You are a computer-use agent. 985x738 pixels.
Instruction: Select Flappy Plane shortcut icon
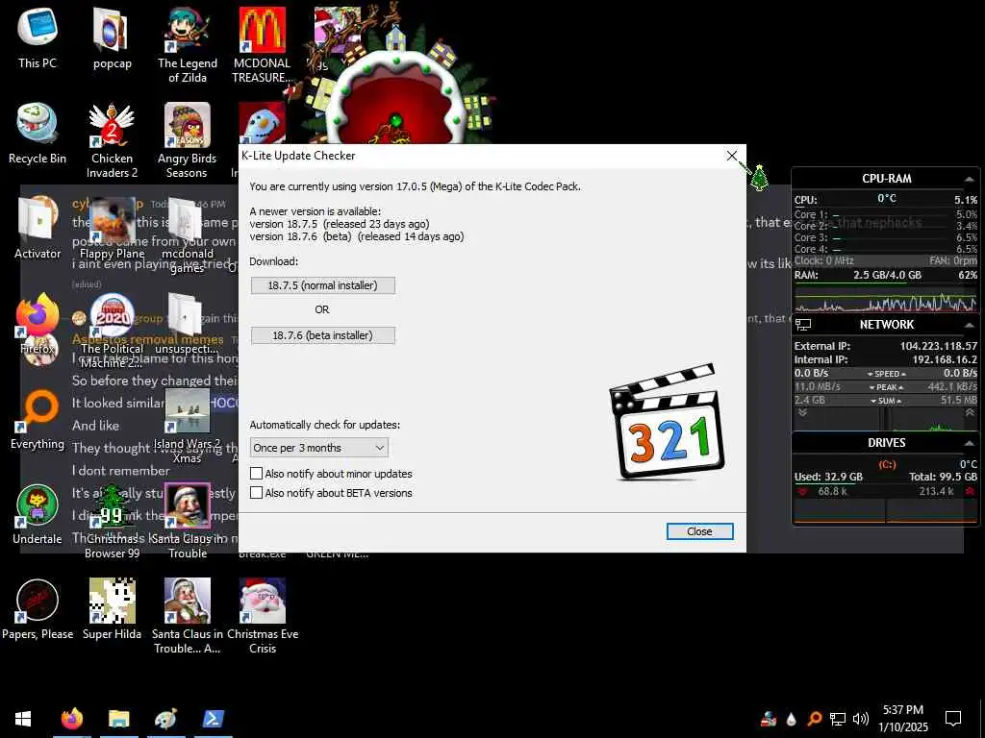tap(112, 228)
